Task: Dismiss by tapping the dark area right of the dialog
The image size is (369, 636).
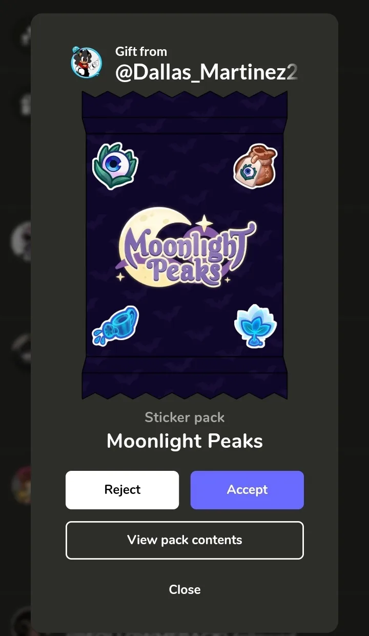Action: click(x=354, y=318)
